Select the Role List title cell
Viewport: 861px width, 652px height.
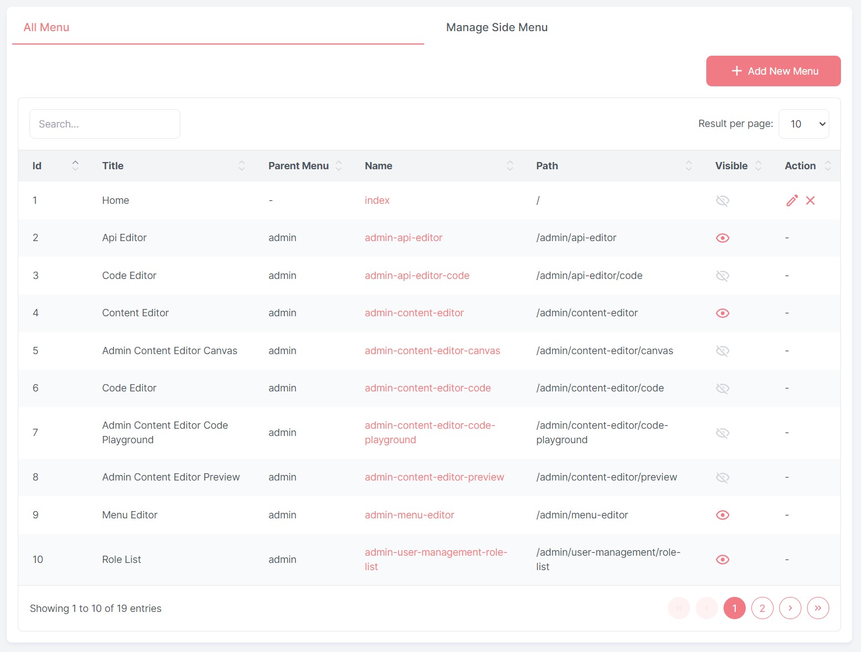(x=121, y=560)
